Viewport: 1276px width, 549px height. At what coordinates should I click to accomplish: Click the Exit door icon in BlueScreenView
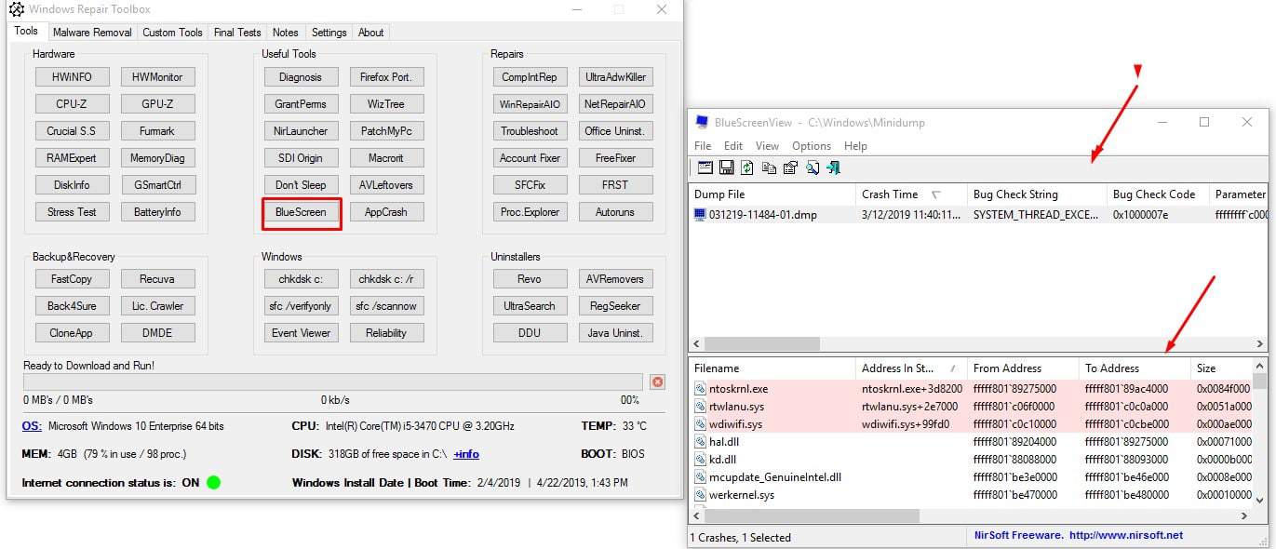click(x=833, y=167)
